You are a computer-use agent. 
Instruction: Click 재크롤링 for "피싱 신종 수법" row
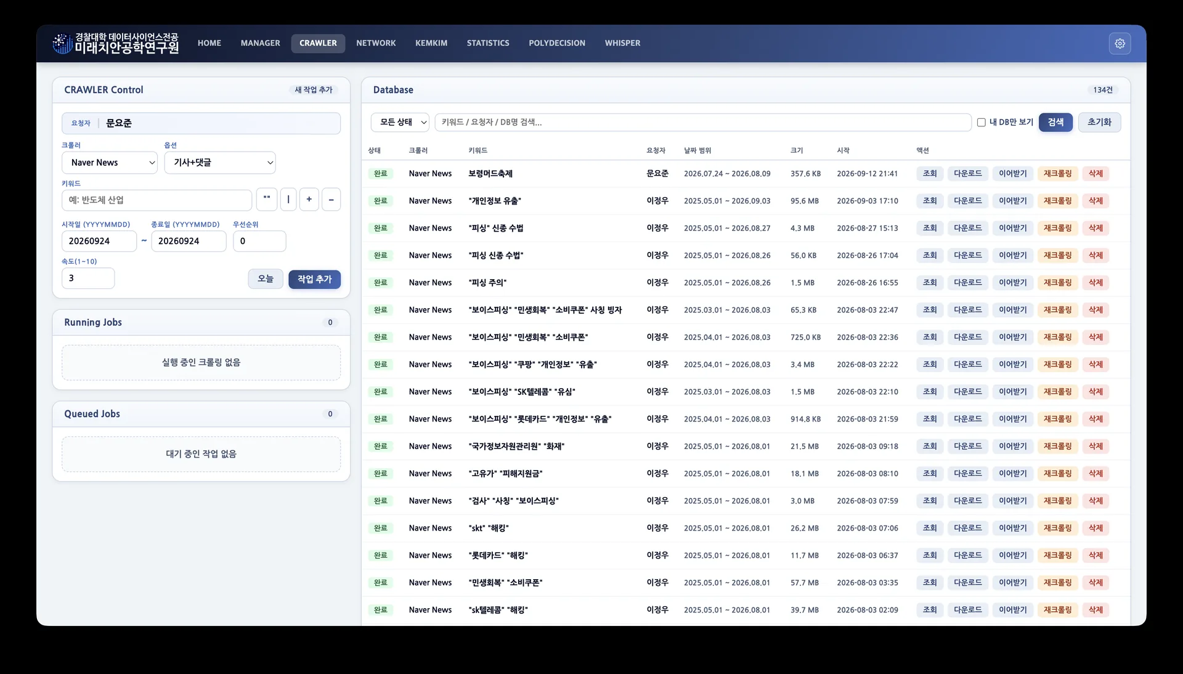tap(1057, 255)
